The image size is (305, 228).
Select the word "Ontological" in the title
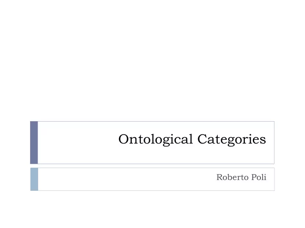(x=155, y=139)
